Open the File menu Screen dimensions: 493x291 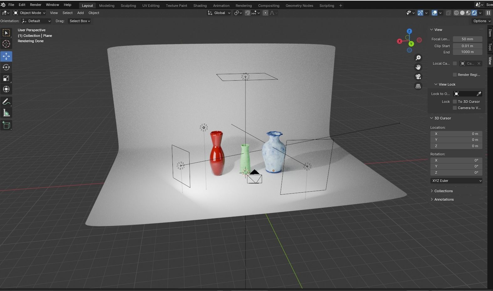pos(11,5)
